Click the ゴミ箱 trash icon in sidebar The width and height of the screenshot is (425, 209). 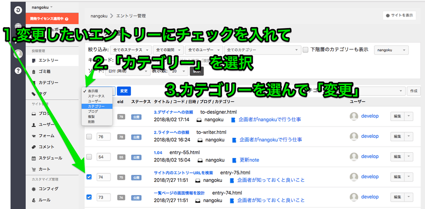34,71
